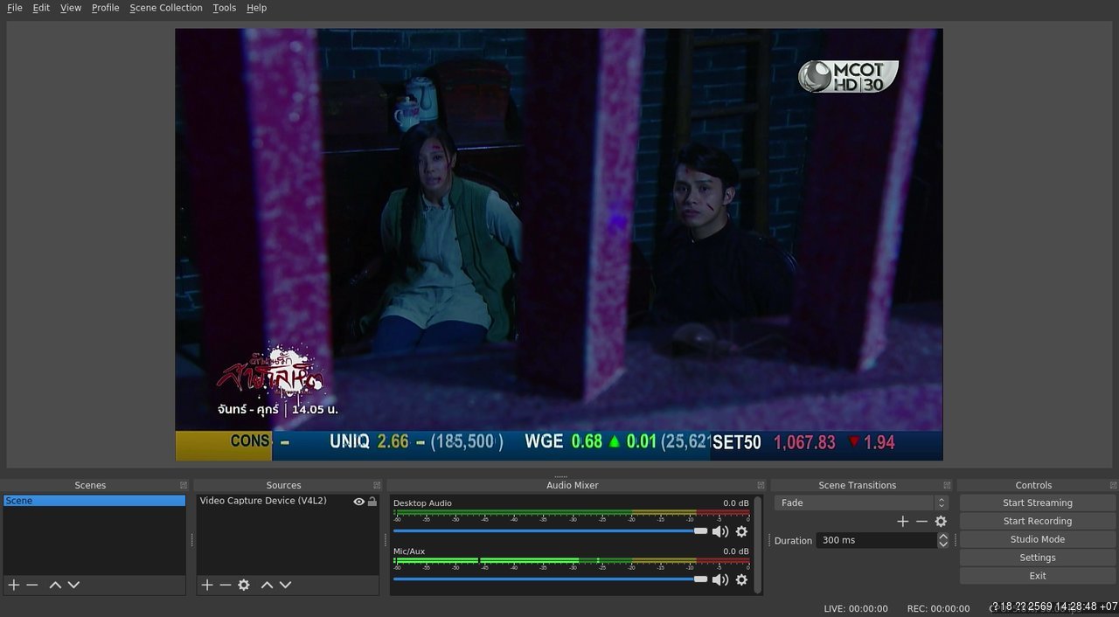Viewport: 1119px width, 617px height.
Task: Mute Mic/Aux speaker icon
Action: [720, 579]
